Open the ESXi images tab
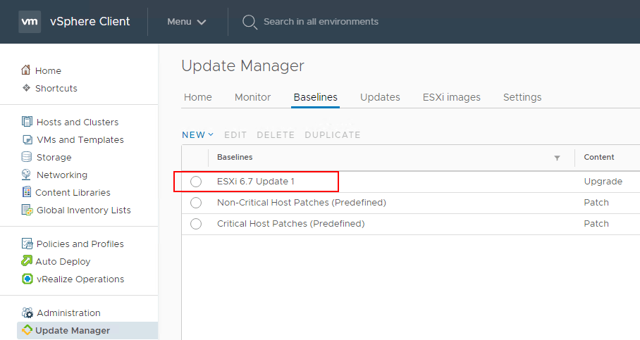The image size is (640, 340). pos(451,97)
